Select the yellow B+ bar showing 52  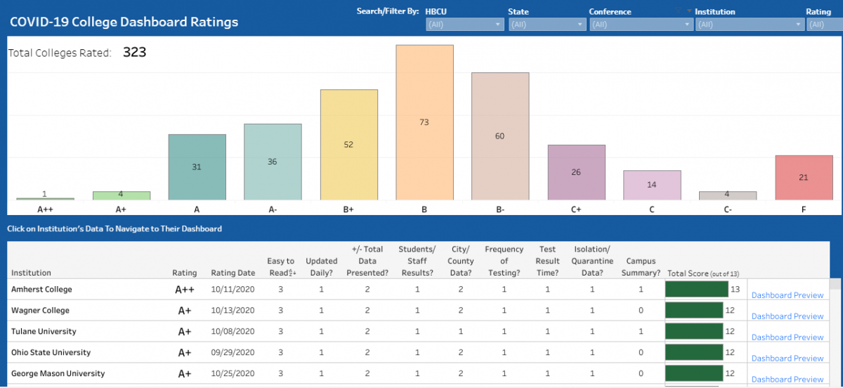(x=349, y=145)
